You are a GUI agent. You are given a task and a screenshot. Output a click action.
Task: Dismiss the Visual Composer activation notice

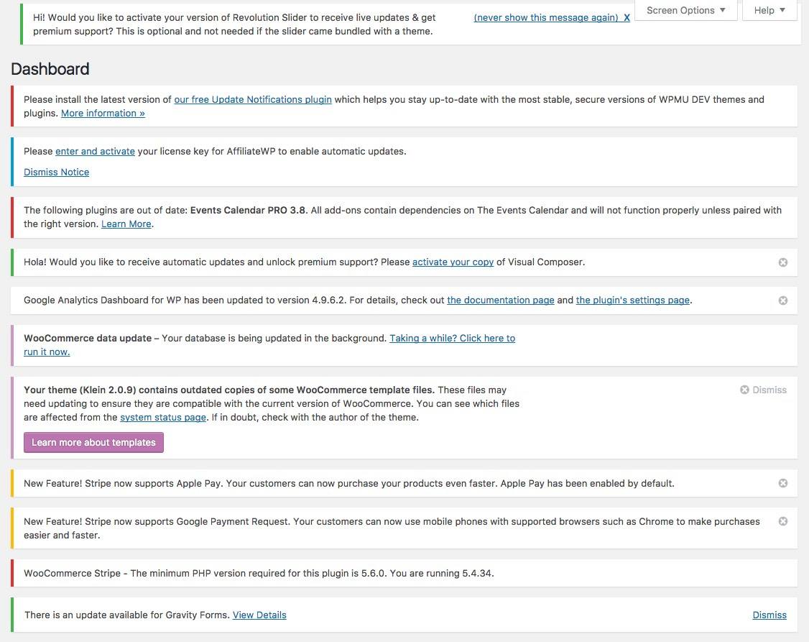point(782,262)
